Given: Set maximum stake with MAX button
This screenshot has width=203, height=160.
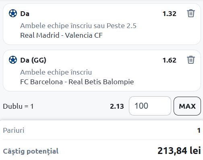Looking at the screenshot, I should tap(187, 106).
